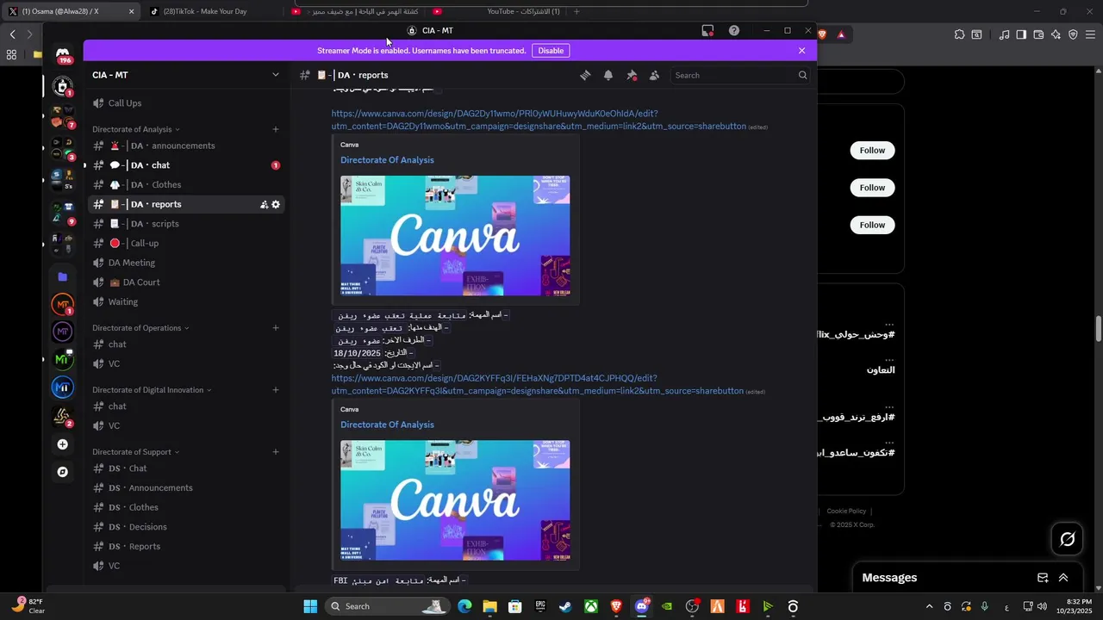The image size is (1103, 620).
Task: Create channel in Directorate of Digital Innovation
Action: [276, 390]
